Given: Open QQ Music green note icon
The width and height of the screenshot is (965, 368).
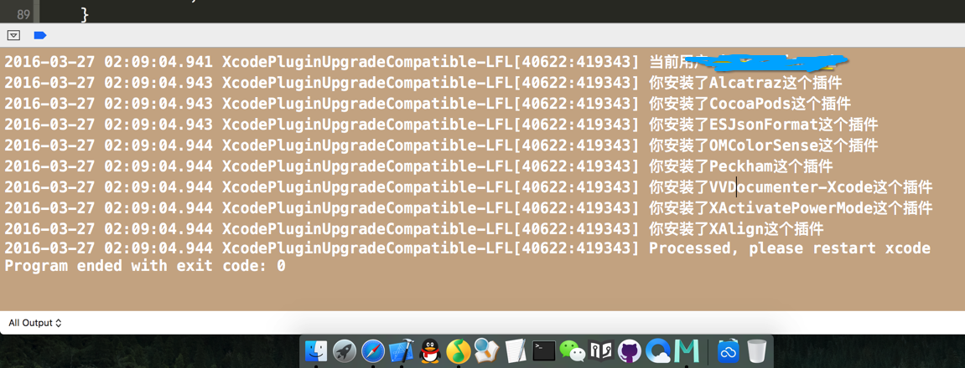Looking at the screenshot, I should tap(458, 350).
